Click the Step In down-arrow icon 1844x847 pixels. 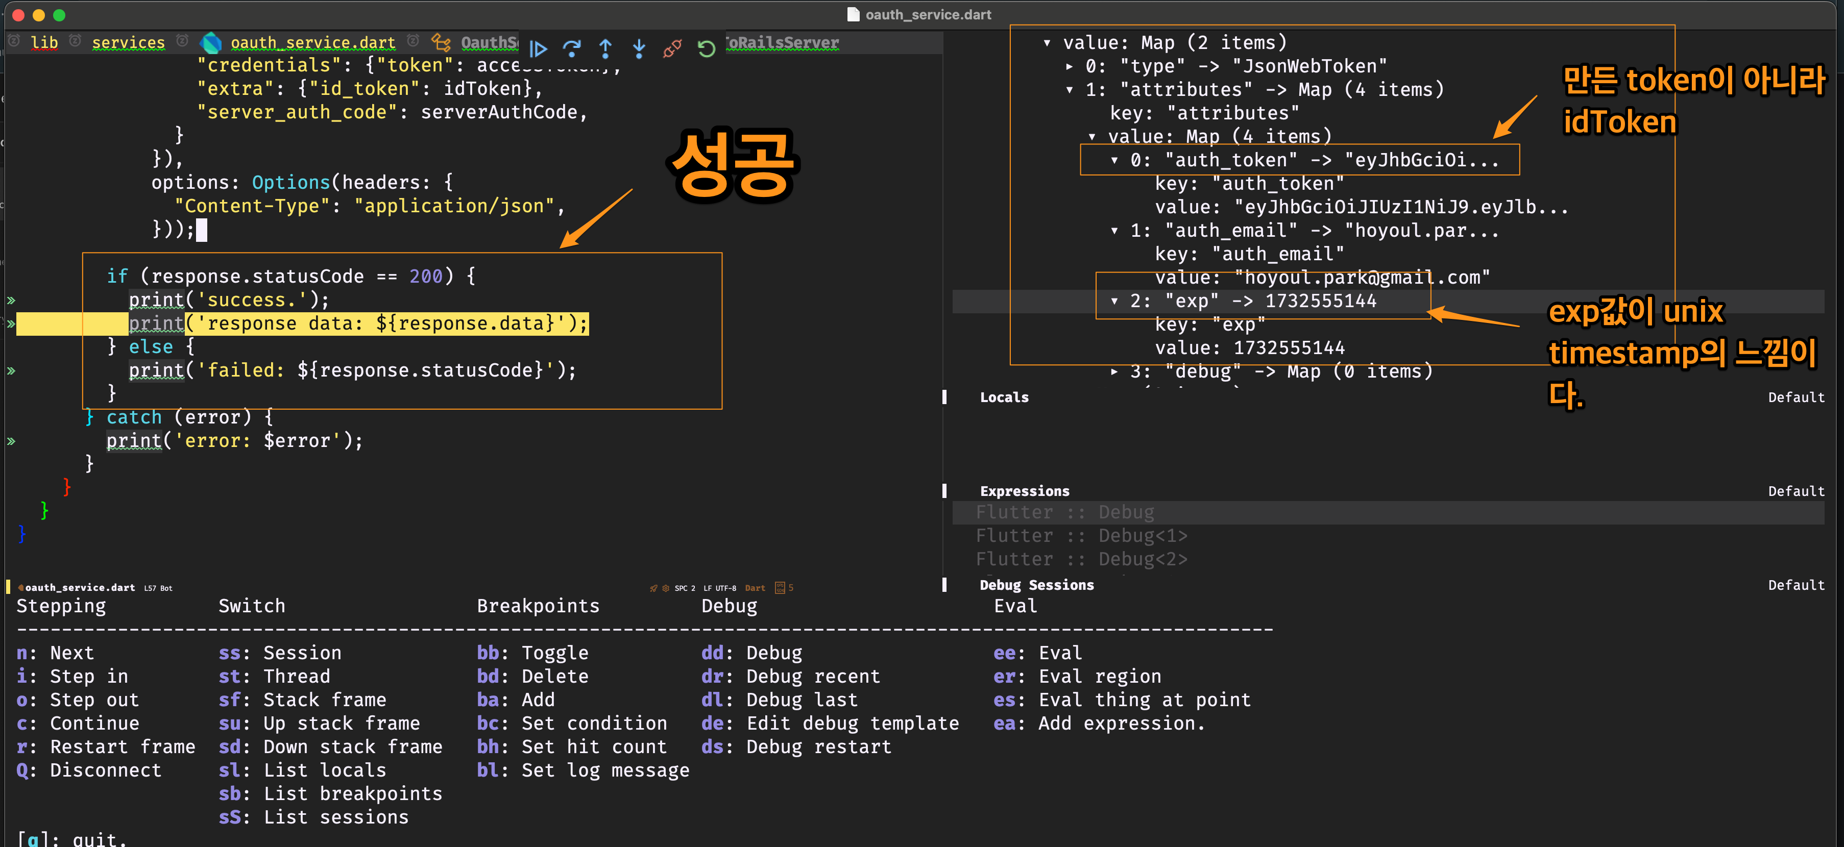639,48
